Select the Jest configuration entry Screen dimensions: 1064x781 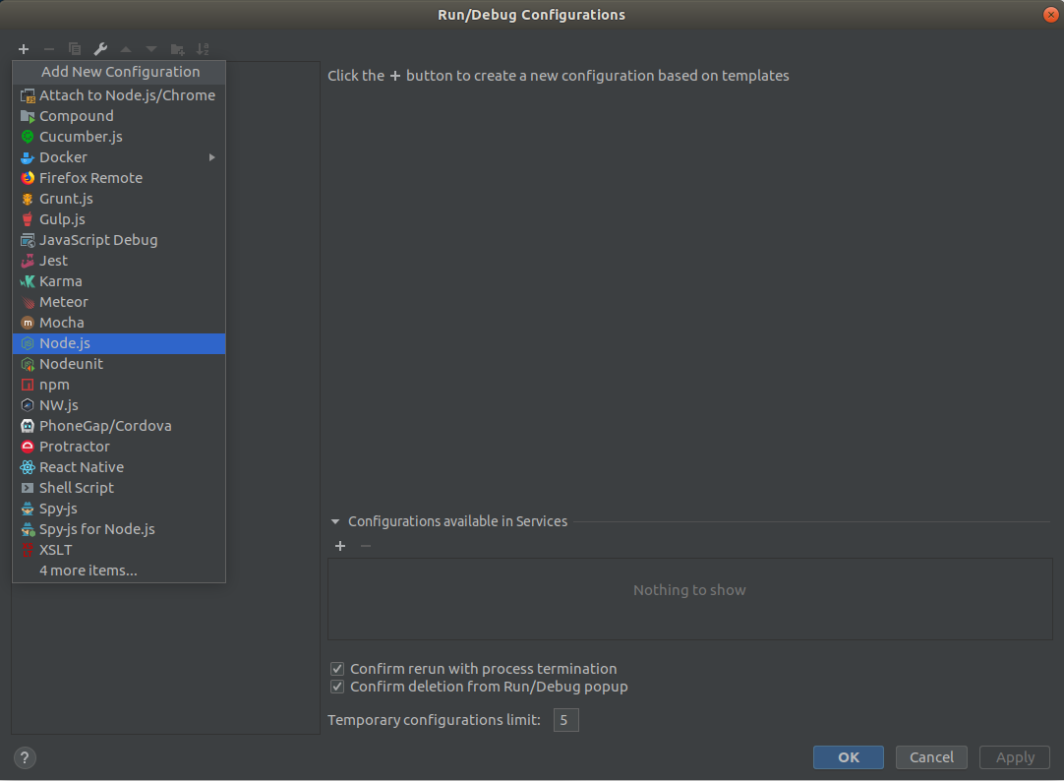tap(119, 261)
